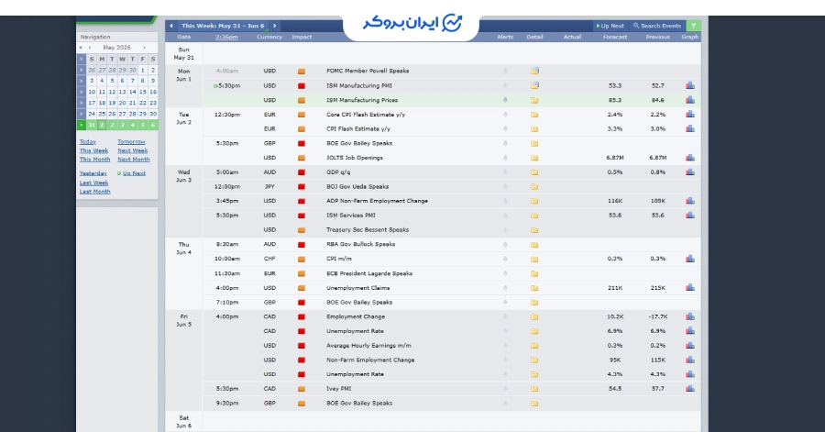Show graph for JOLTS Job Openings
The height and width of the screenshot is (432, 825).
689,158
